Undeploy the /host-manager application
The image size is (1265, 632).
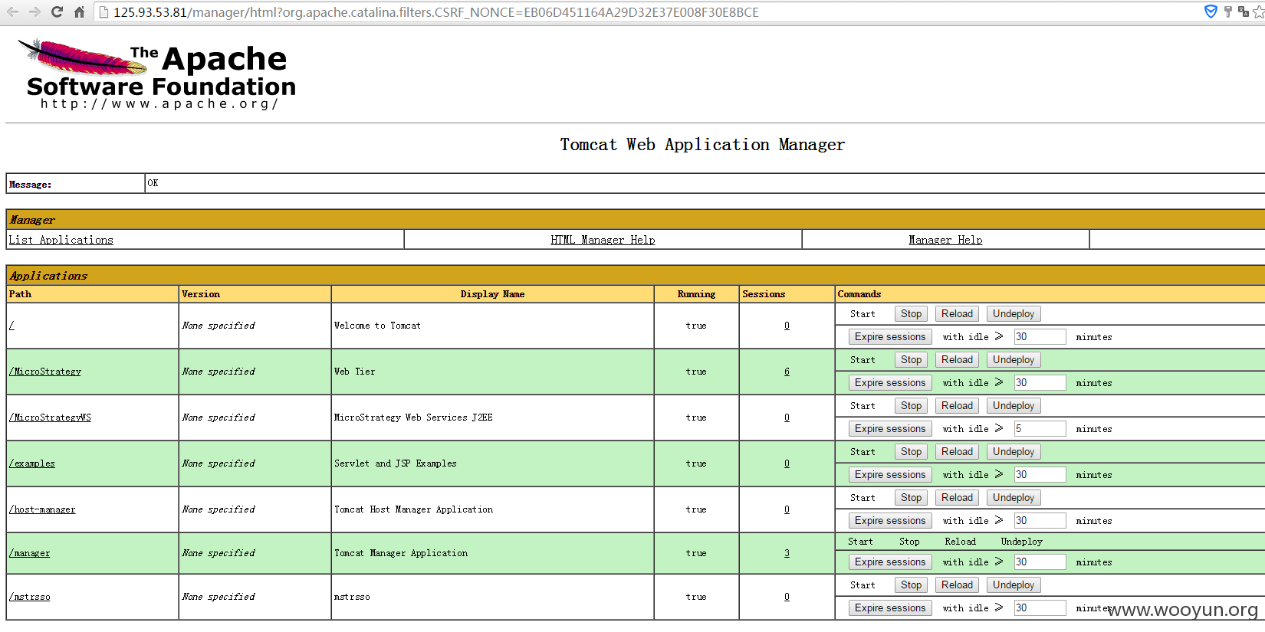click(1013, 498)
